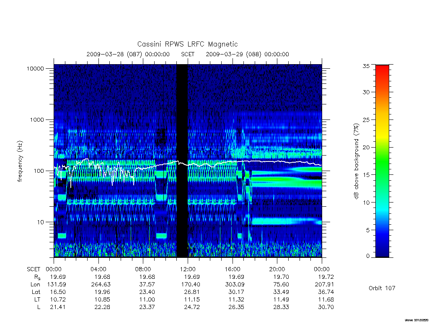Click the latitude value '23.40'

point(147,292)
